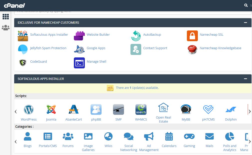Open the Gaming controller category icon
This screenshot has height=155, width=252.
click(x=189, y=136)
